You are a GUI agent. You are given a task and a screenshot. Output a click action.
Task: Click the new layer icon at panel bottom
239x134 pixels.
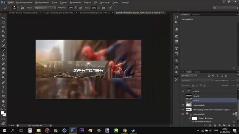[x=229, y=125]
